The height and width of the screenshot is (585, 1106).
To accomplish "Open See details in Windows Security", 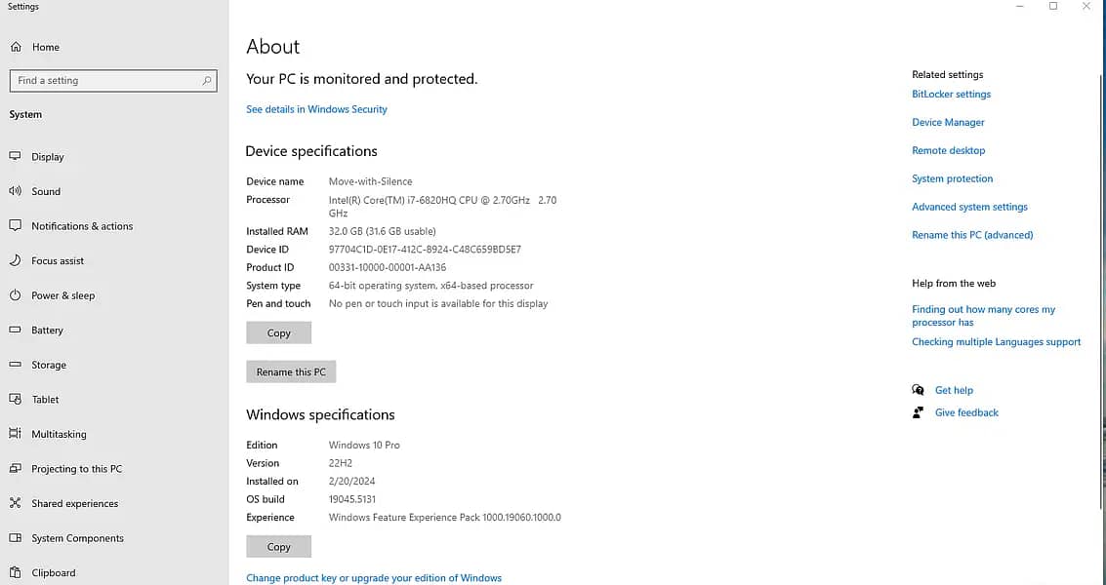I will (x=316, y=109).
